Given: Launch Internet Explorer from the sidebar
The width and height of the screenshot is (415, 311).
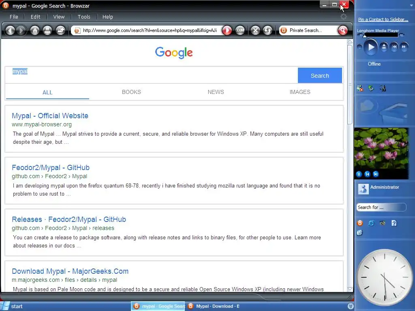Looking at the screenshot, I should [371, 223].
